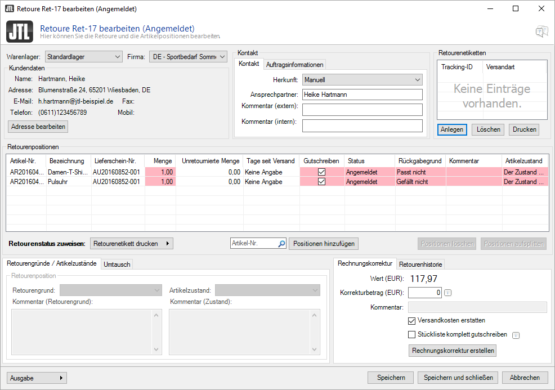555x390 pixels.
Task: Expand the Firma dropdown
Action: pyautogui.click(x=188, y=57)
